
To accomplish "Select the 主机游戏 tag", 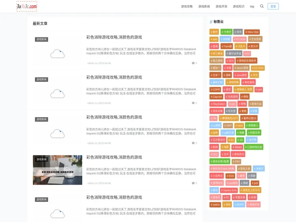I will [x=231, y=97].
